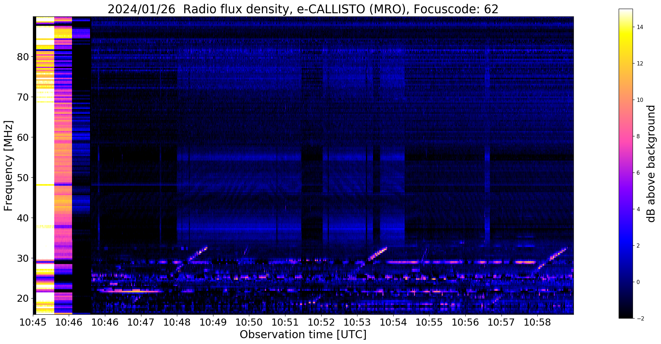
Task: Click the 10:58 time tick label
Action: [x=537, y=322]
